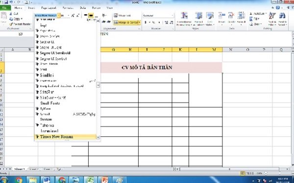Click the decrease decimal icon
The image size is (294, 183).
point(171,23)
